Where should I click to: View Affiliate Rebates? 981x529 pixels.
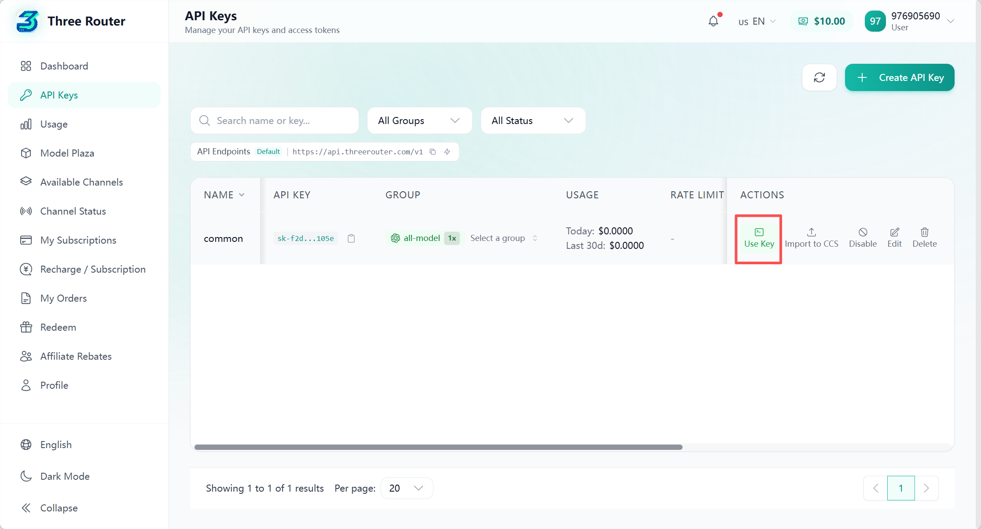coord(85,356)
